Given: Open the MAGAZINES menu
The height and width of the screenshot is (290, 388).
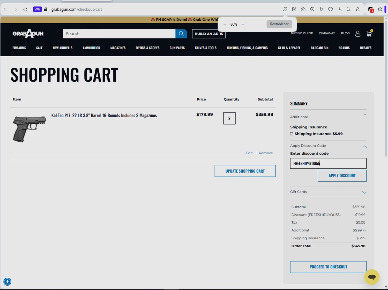Looking at the screenshot, I should (x=118, y=48).
